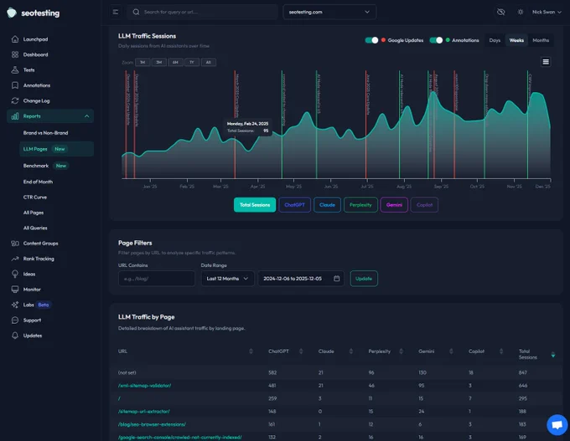Image resolution: width=570 pixels, height=441 pixels.
Task: Open Annotations bookmark icon
Action: tap(15, 85)
